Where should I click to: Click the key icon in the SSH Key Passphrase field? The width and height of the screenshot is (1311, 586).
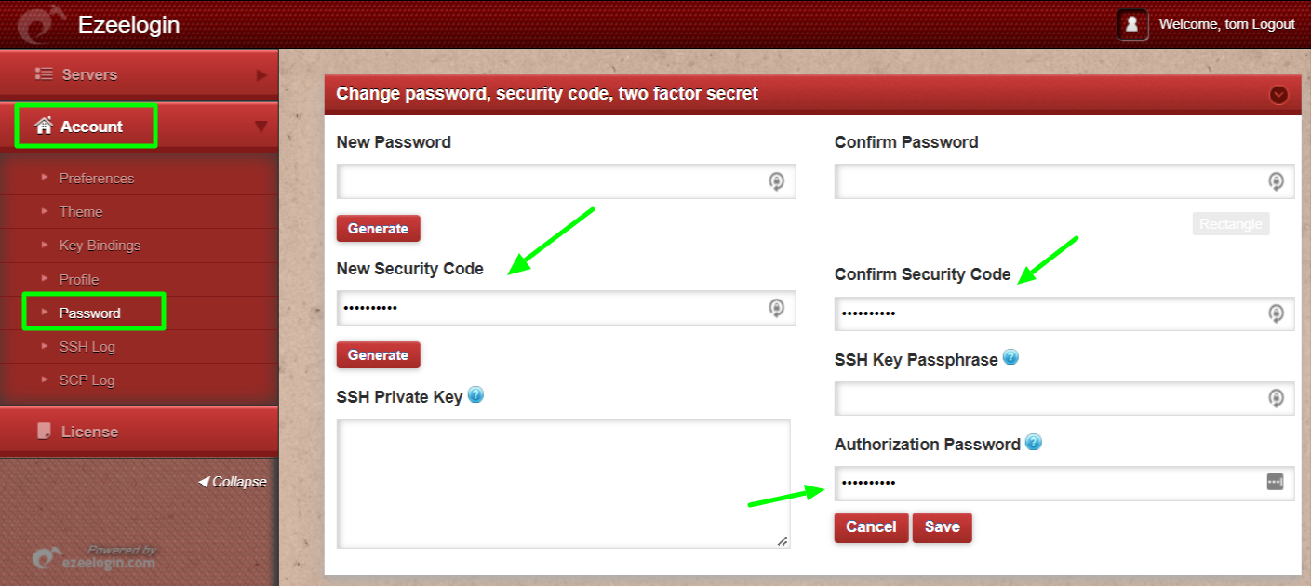pyautogui.click(x=1276, y=398)
